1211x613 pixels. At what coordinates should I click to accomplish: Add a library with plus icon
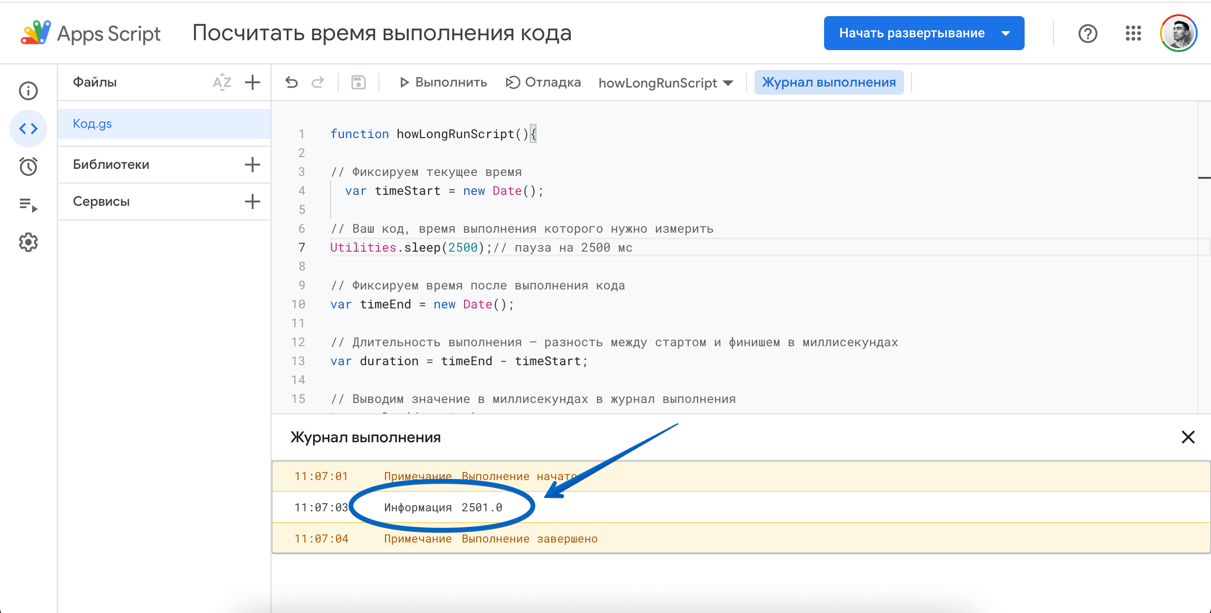tap(253, 165)
